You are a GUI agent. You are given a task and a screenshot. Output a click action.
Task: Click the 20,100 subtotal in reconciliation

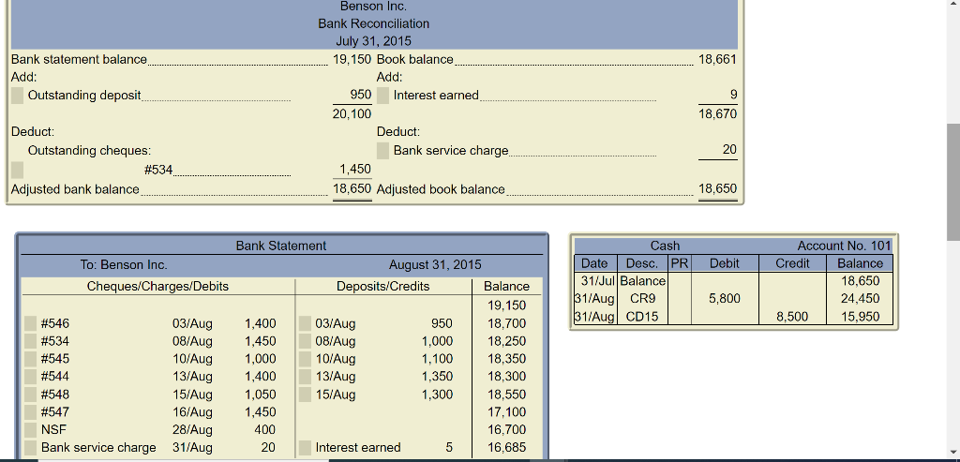point(352,113)
